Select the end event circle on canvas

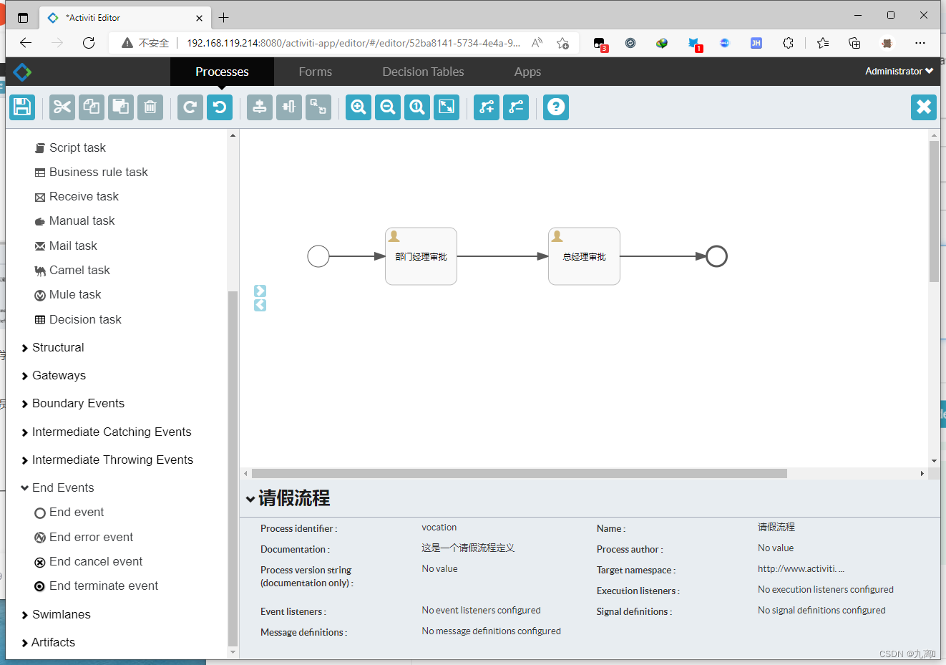716,256
